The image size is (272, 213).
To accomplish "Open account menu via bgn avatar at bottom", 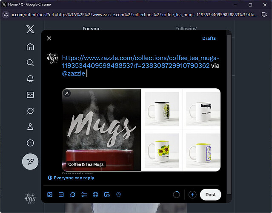I will click(x=30, y=198).
